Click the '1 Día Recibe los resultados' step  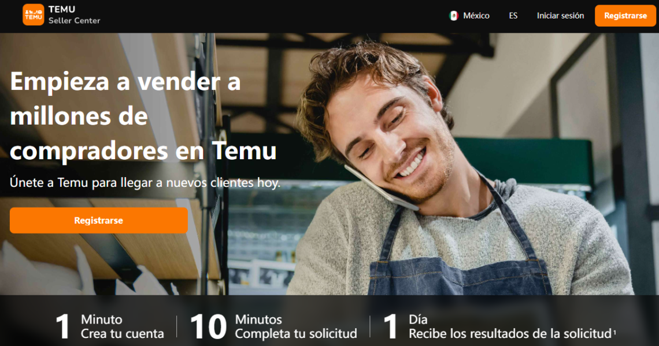click(x=499, y=326)
